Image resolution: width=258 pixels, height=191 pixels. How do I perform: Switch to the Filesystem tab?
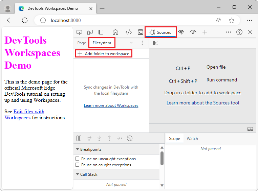pos(102,43)
